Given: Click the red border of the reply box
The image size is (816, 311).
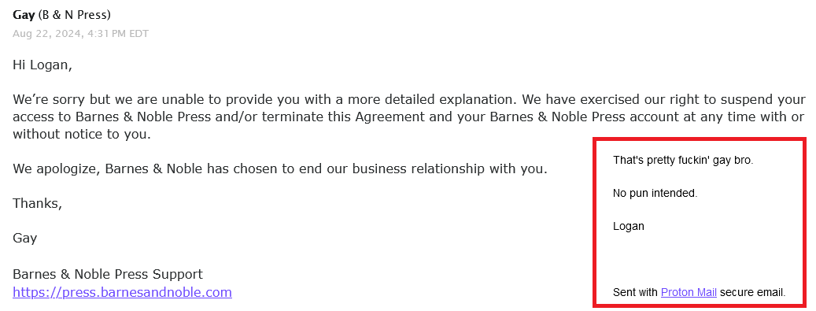Looking at the screenshot, I should [700, 139].
